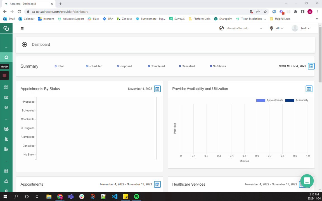The height and width of the screenshot is (201, 322).
Task: Click the globe timezone icon
Action: 221,28
